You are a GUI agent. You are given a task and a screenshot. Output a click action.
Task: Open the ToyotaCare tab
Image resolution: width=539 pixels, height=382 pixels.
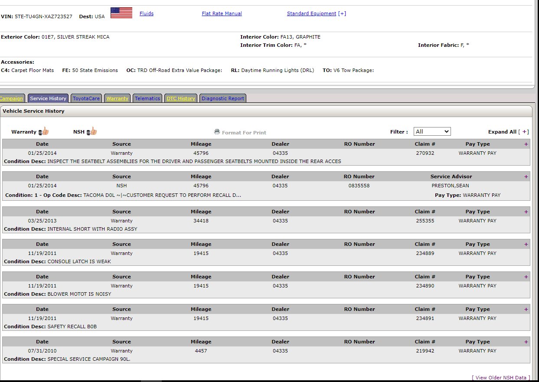pyautogui.click(x=86, y=98)
